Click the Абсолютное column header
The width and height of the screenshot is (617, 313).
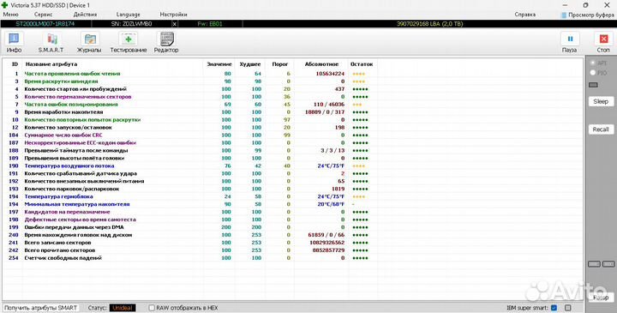[321, 63]
